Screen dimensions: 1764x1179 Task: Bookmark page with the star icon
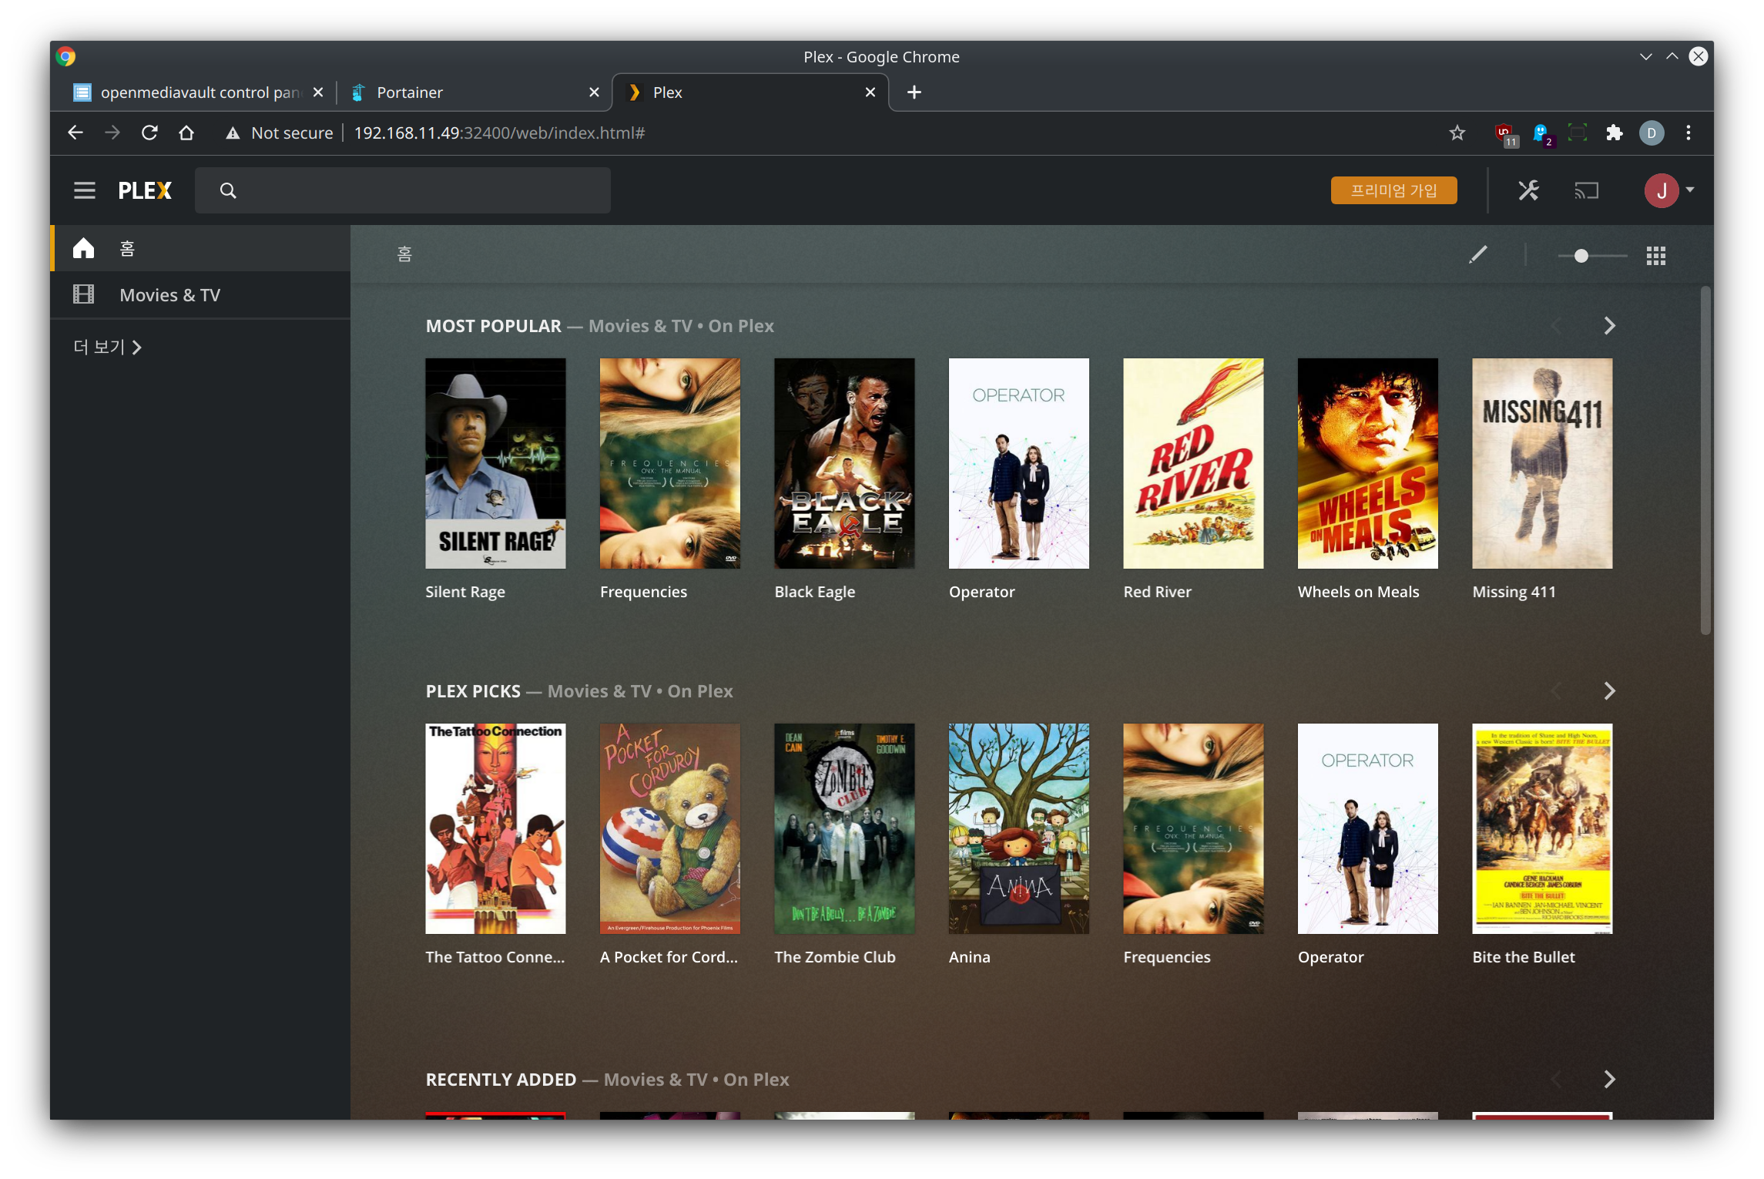click(x=1457, y=133)
